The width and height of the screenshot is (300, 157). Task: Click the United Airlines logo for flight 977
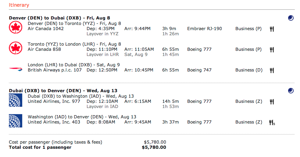(x=14, y=100)
